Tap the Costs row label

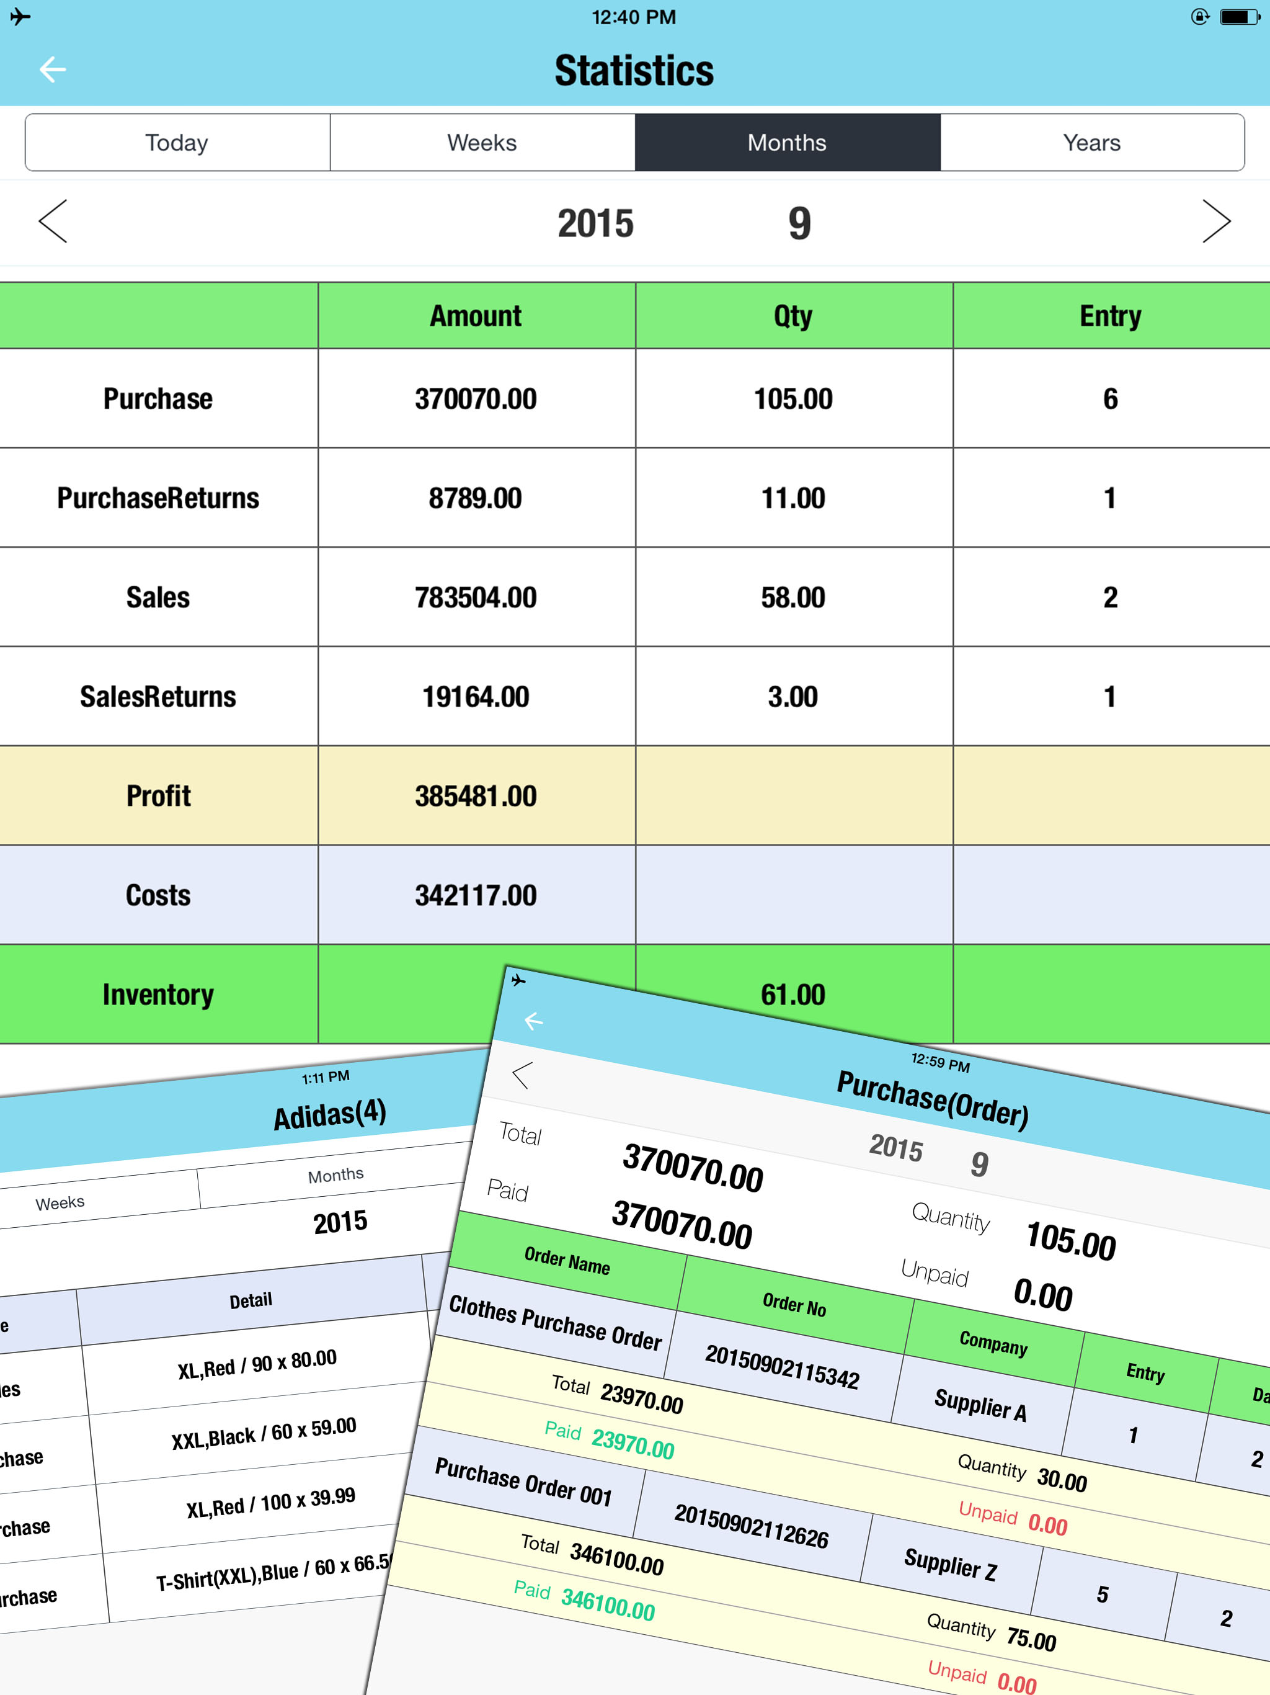[159, 895]
